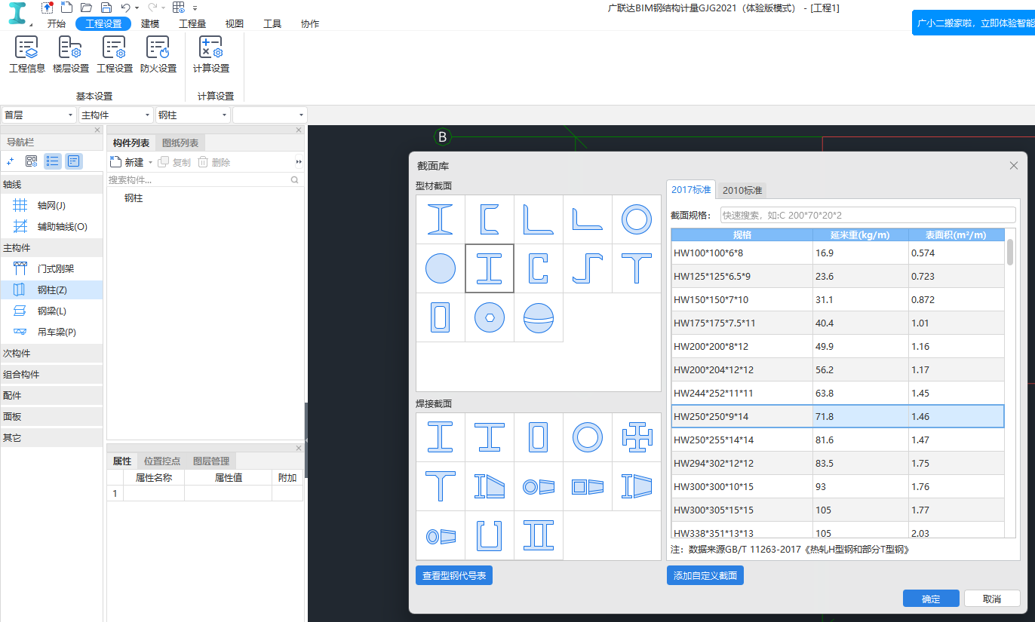Open the 新建 dropdown arrow

(x=149, y=162)
